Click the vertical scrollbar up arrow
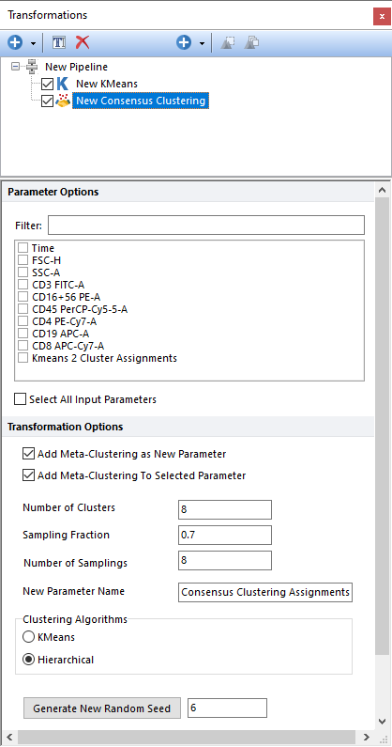This screenshot has width=392, height=747. [x=382, y=190]
